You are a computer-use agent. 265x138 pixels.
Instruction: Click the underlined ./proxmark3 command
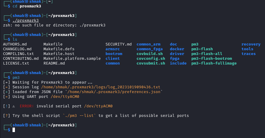tap(26, 21)
